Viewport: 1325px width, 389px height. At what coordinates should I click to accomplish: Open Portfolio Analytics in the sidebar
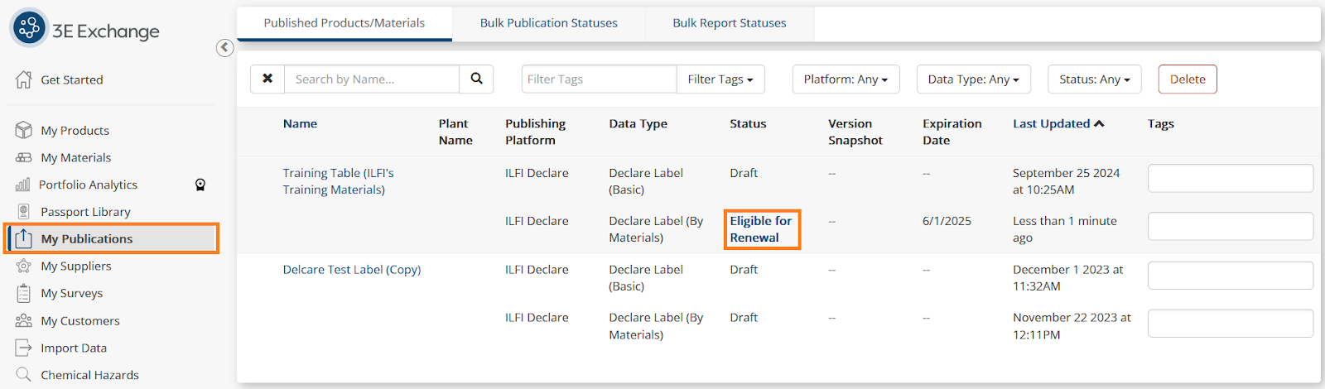click(89, 185)
